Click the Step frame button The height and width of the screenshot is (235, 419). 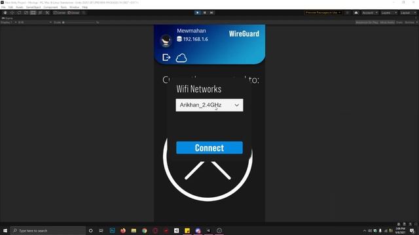pyautogui.click(x=211, y=12)
